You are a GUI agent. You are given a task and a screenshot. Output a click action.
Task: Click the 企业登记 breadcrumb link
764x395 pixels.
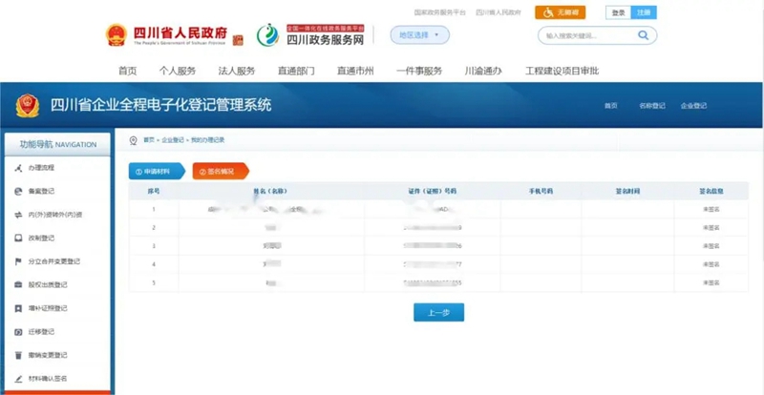(173, 140)
